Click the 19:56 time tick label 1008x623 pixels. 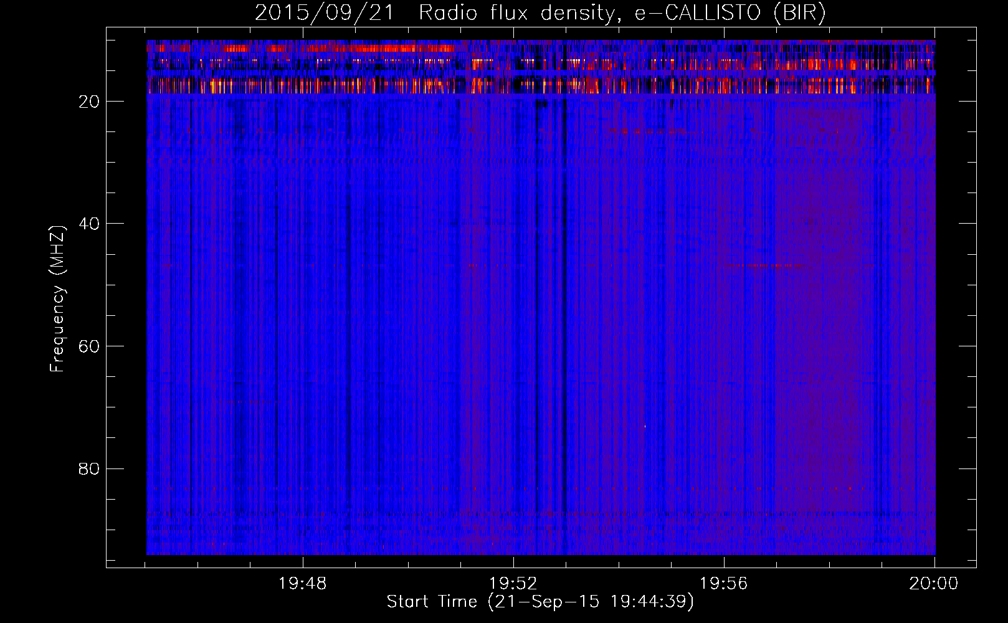pos(724,584)
